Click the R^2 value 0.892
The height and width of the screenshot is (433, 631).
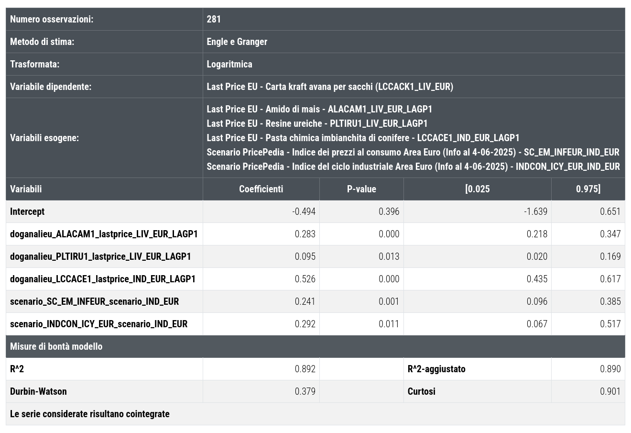coord(305,369)
